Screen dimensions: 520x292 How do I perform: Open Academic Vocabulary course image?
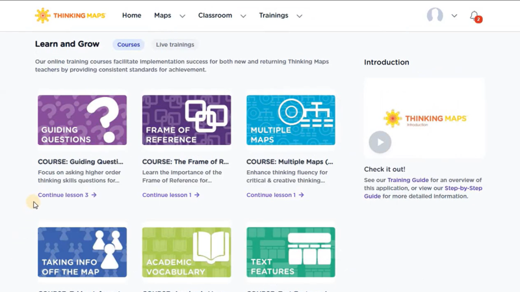click(x=187, y=252)
